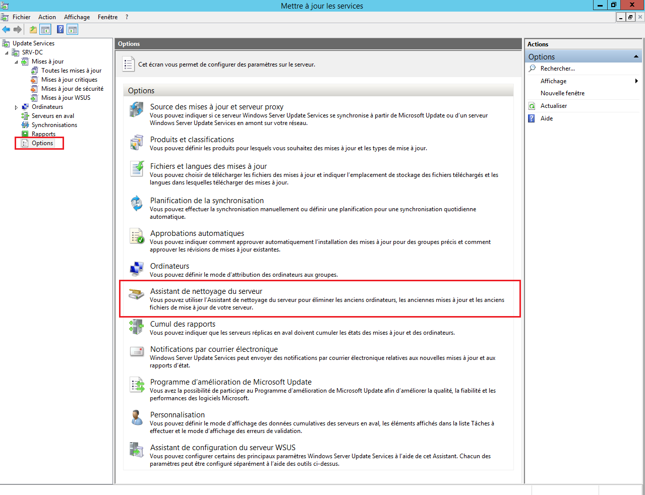Open the Fichier menu
645x495 pixels.
[x=22, y=17]
